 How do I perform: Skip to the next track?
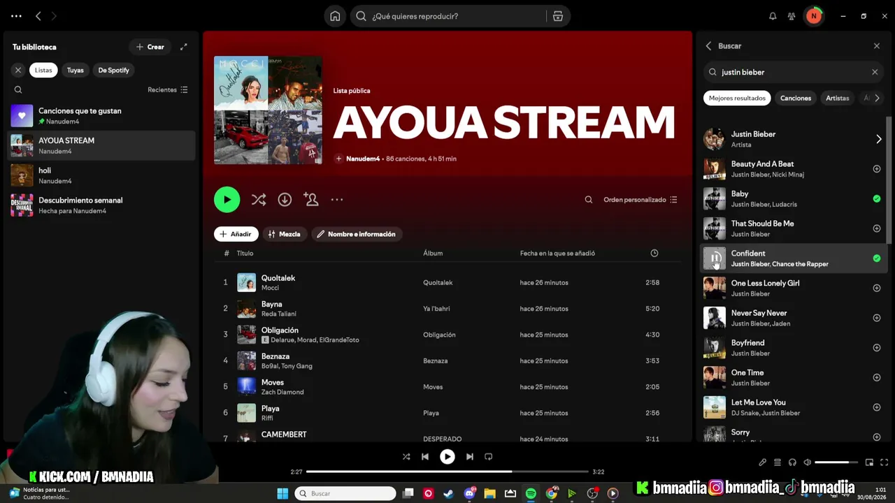pyautogui.click(x=470, y=457)
